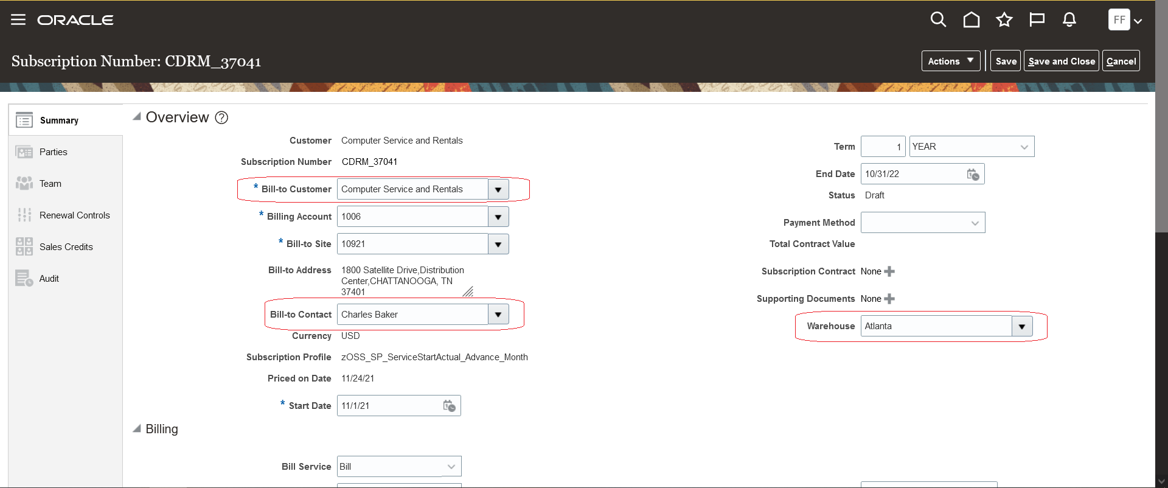Click the Subscription Number value CDRM_37041
This screenshot has height=488, width=1168.
369,162
